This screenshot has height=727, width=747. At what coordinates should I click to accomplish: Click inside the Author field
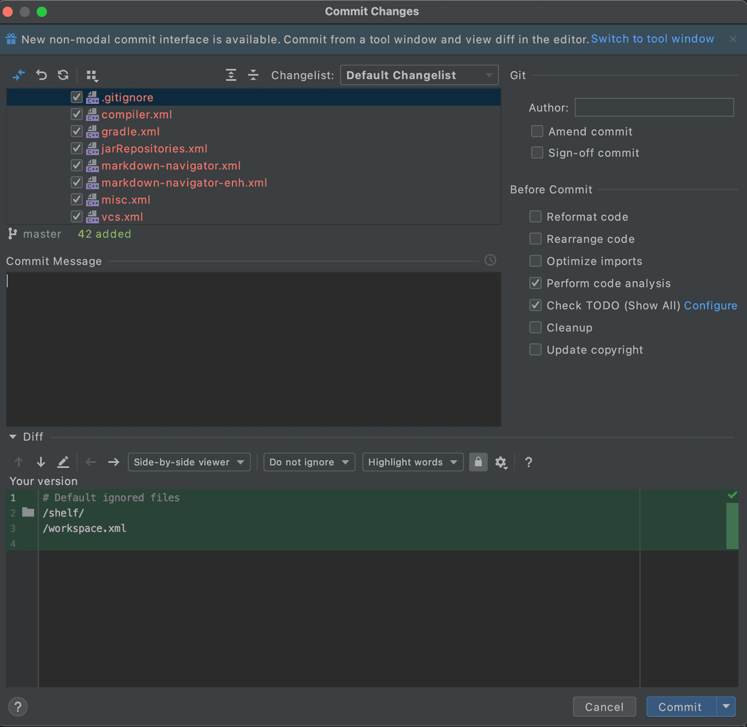coord(653,107)
